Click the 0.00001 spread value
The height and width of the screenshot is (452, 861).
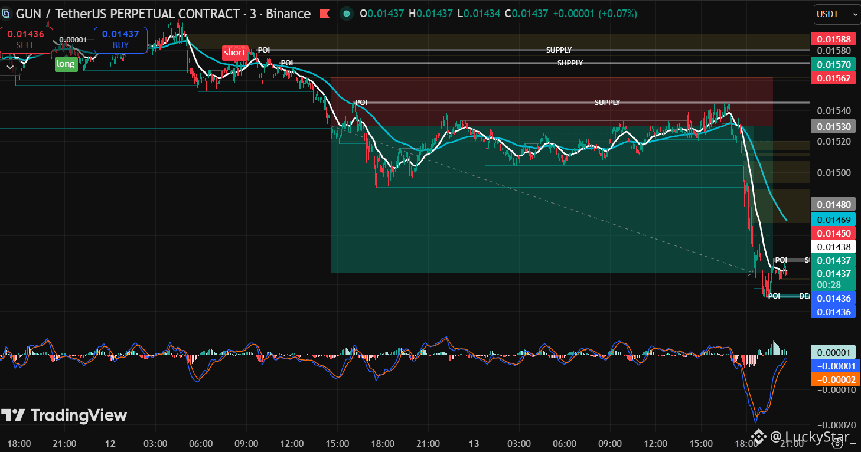tap(74, 40)
